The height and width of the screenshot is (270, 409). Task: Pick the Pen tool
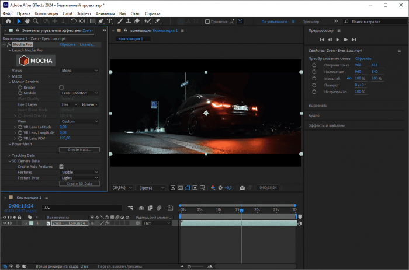(x=101, y=22)
